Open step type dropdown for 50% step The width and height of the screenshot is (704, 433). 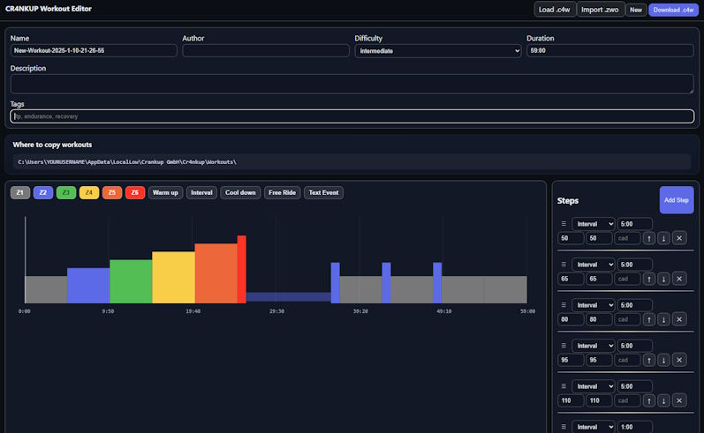click(x=593, y=224)
